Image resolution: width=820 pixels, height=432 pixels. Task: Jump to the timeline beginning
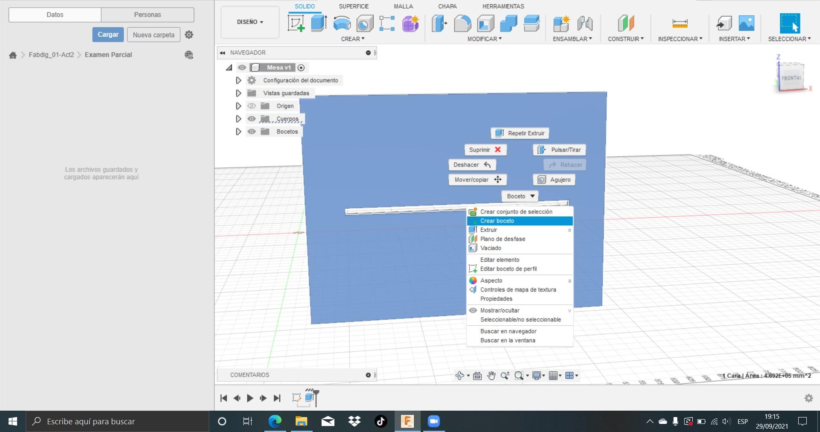(x=223, y=398)
